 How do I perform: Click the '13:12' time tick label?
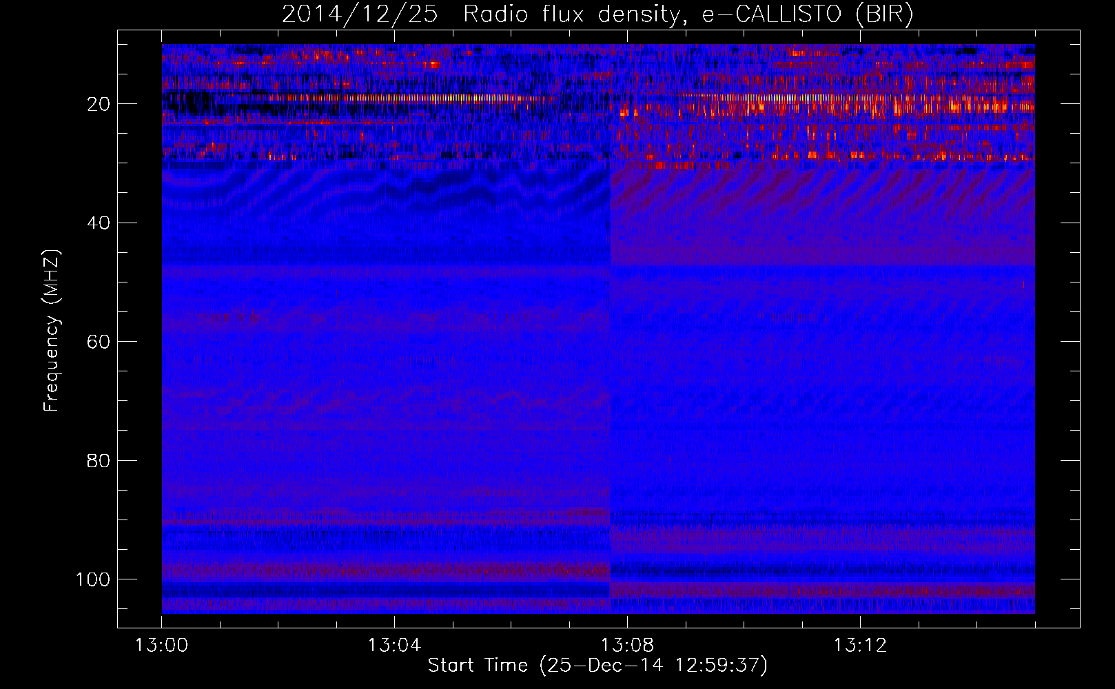[x=860, y=646]
